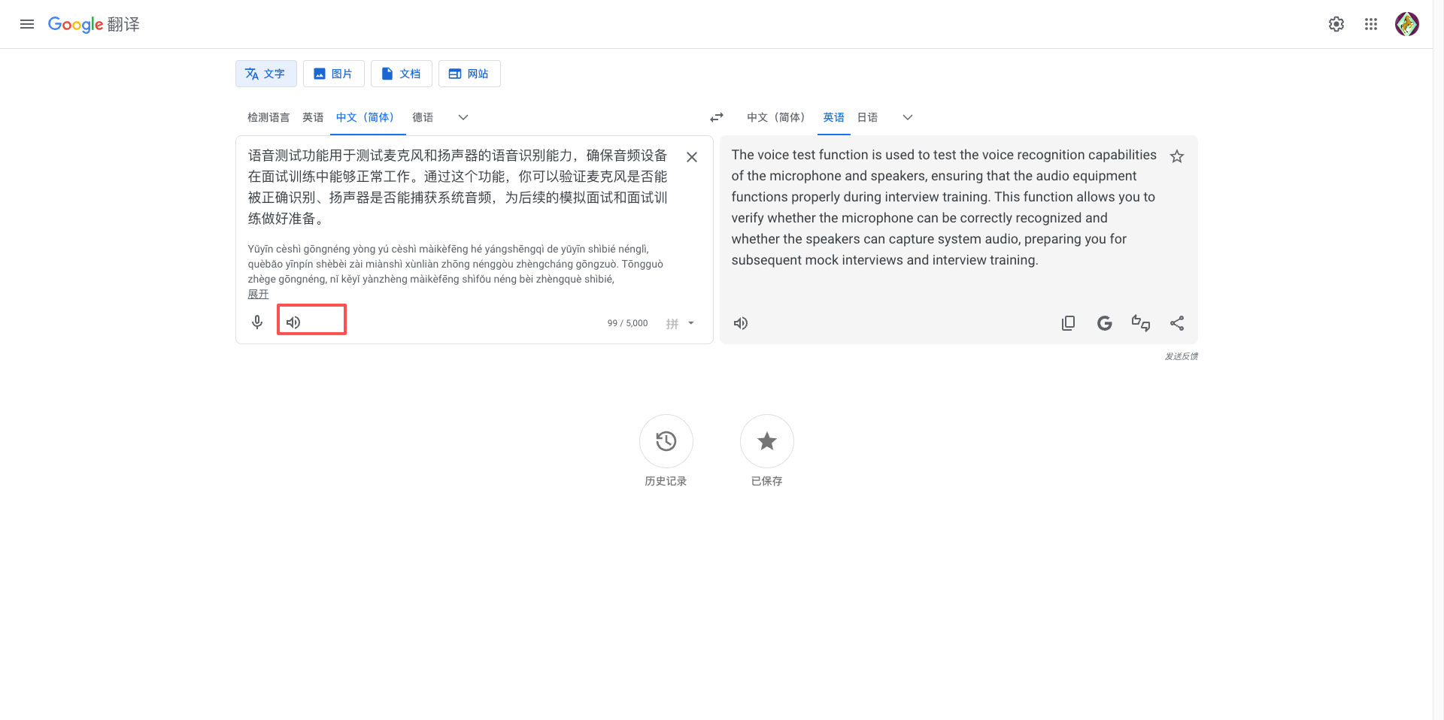The height and width of the screenshot is (720, 1444).
Task: Expand the pinyin text with 展开
Action: 257,294
